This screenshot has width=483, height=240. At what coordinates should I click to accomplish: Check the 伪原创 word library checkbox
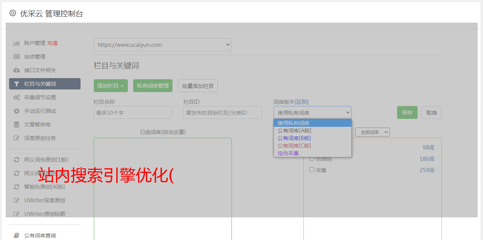312,158
